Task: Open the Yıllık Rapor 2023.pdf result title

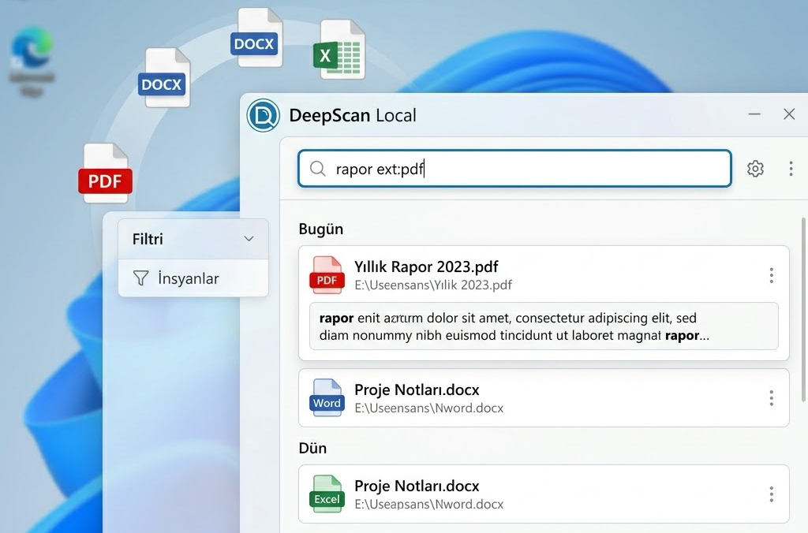Action: pos(426,266)
